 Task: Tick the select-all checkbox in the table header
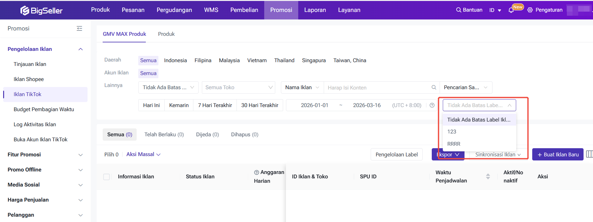(107, 177)
